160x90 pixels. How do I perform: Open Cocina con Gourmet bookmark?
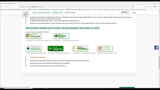pyautogui.click(x=85, y=9)
